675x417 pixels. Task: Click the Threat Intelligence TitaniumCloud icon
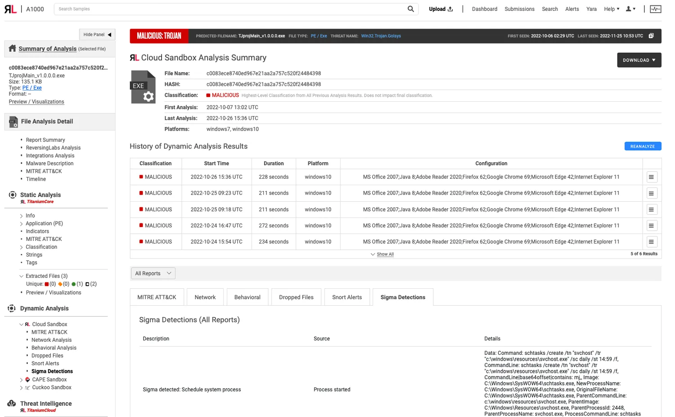[10, 403]
